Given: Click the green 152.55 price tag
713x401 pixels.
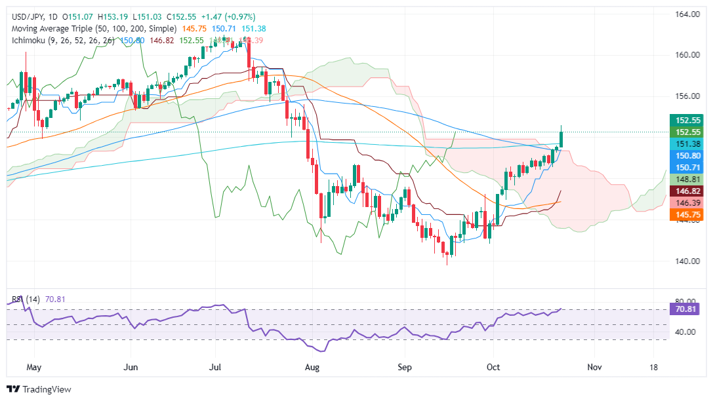Looking at the screenshot, I should click(x=687, y=132).
